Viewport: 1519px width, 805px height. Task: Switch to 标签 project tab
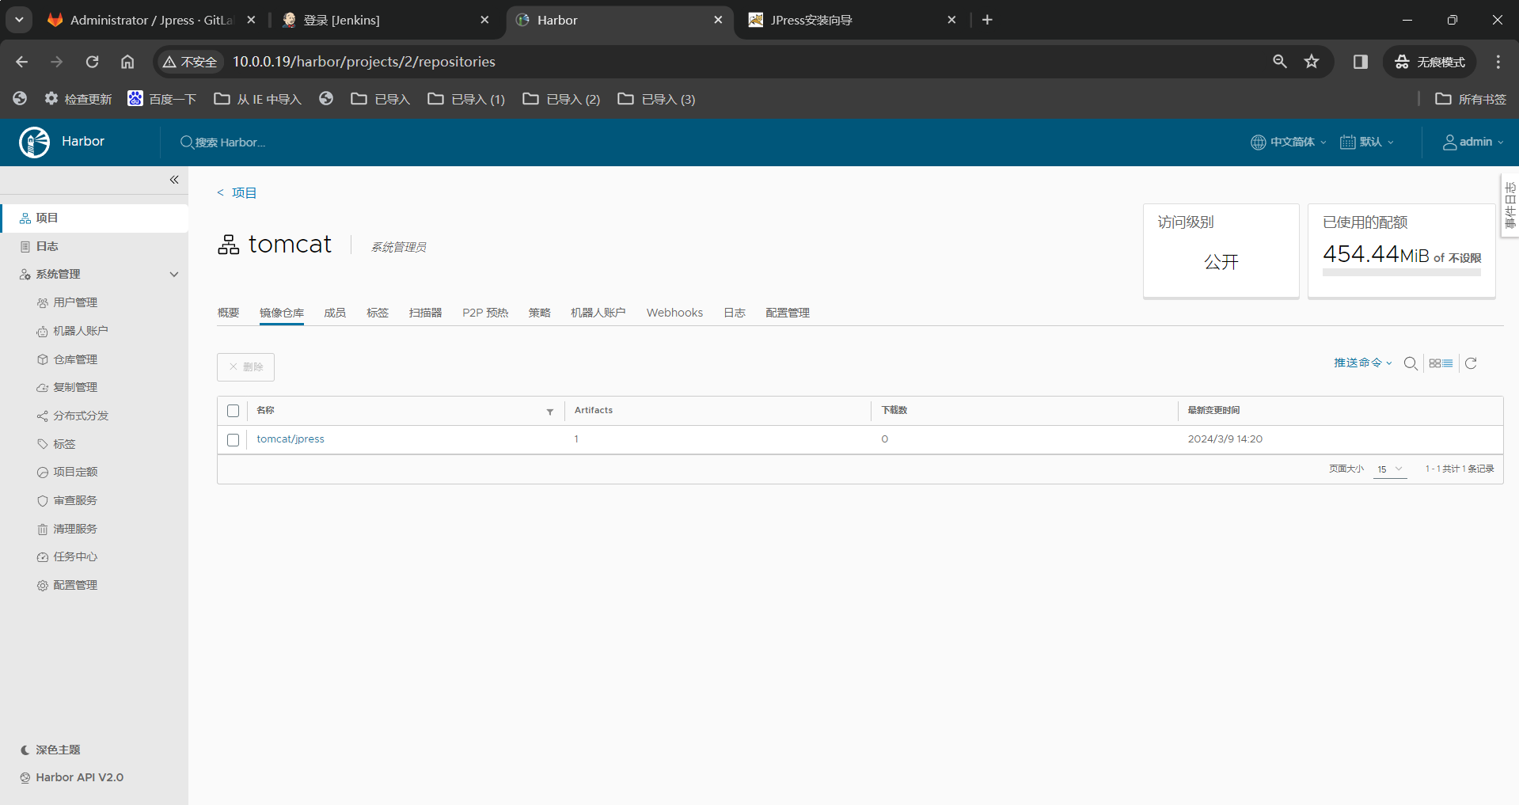pos(378,313)
